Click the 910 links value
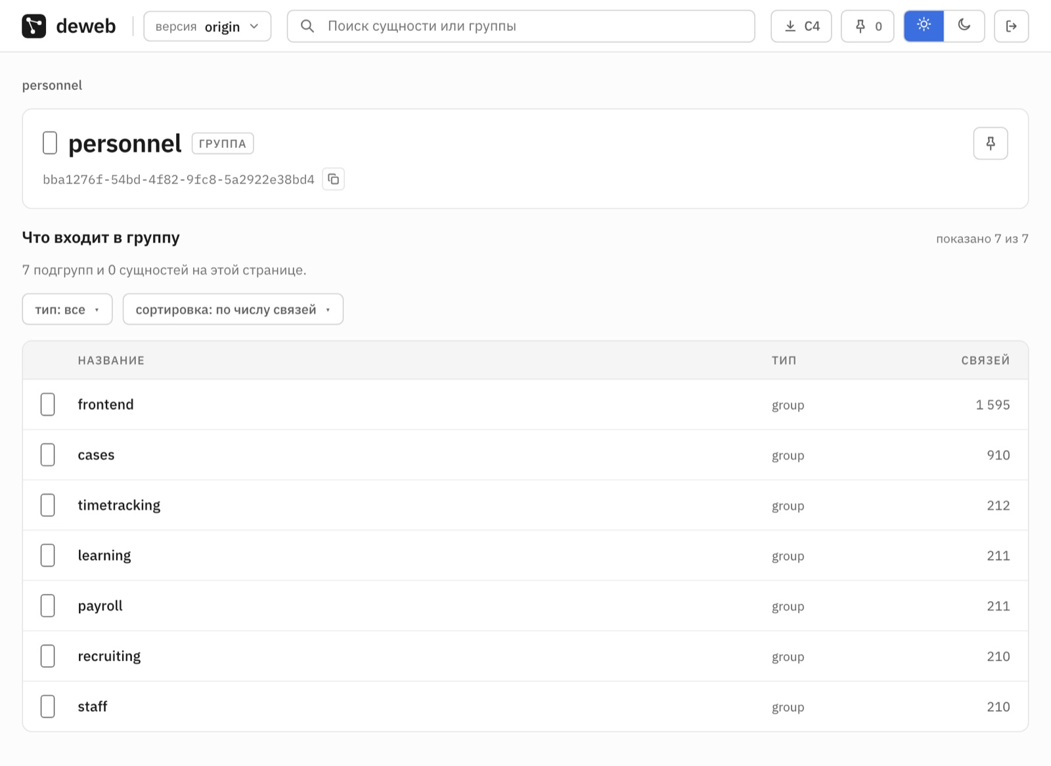Screen dimensions: 1051x766 (x=998, y=455)
